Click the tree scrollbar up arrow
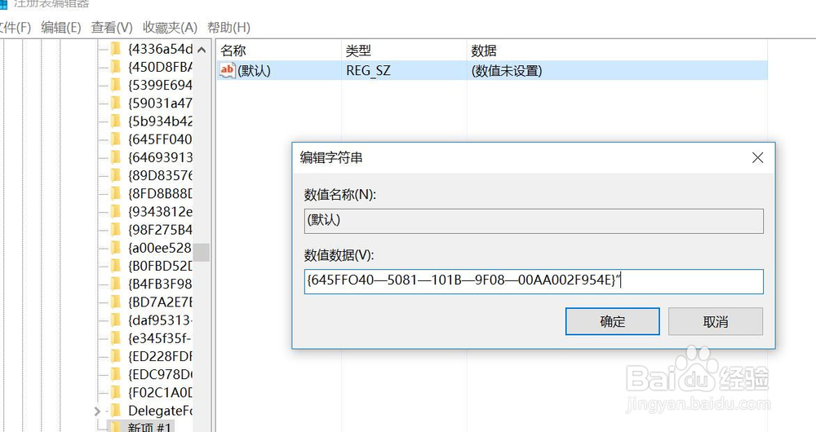Screen dimensions: 816x432 pyautogui.click(x=202, y=50)
